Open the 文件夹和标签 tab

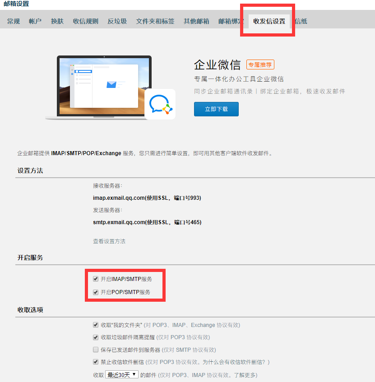[x=155, y=22]
